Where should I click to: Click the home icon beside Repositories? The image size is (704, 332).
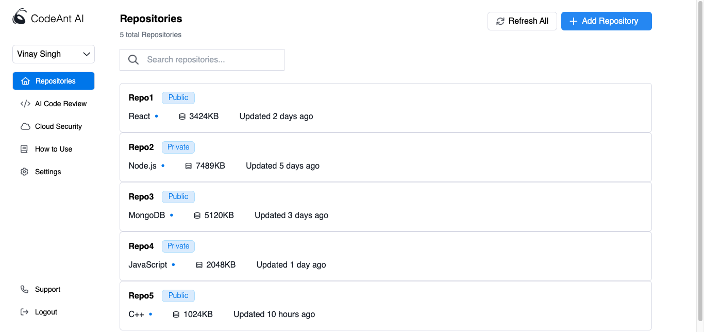25,81
